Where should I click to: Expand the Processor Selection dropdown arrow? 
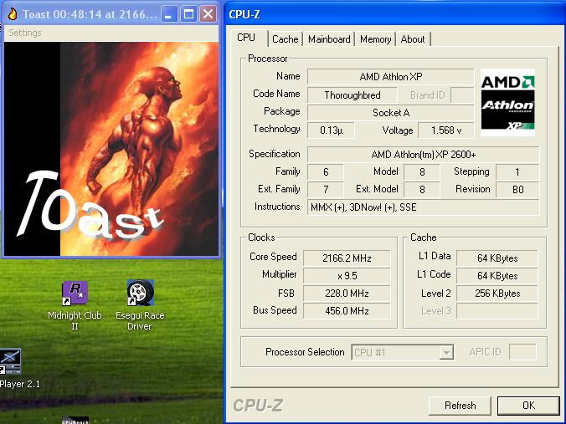[x=446, y=352]
